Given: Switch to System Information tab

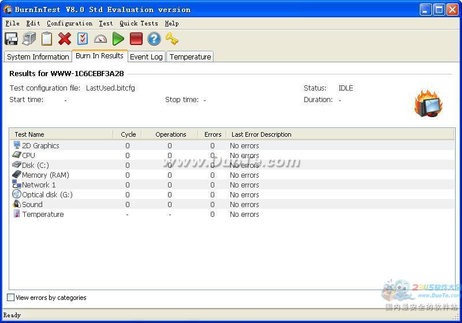Looking at the screenshot, I should [x=38, y=57].
